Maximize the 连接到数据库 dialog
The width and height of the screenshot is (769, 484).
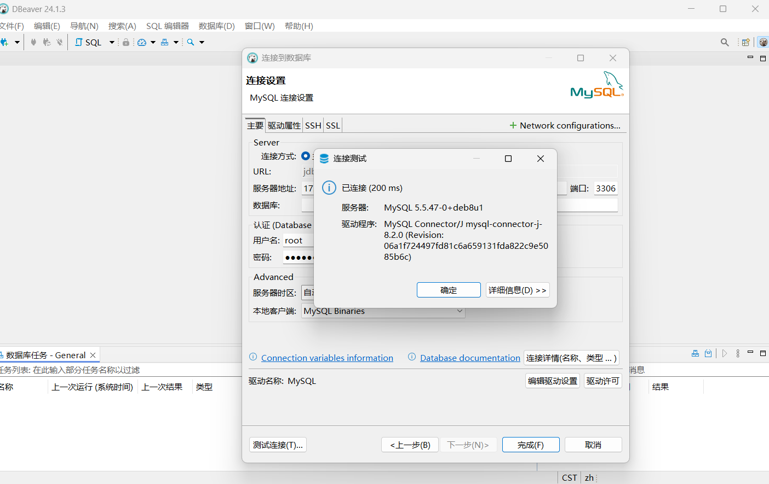581,58
